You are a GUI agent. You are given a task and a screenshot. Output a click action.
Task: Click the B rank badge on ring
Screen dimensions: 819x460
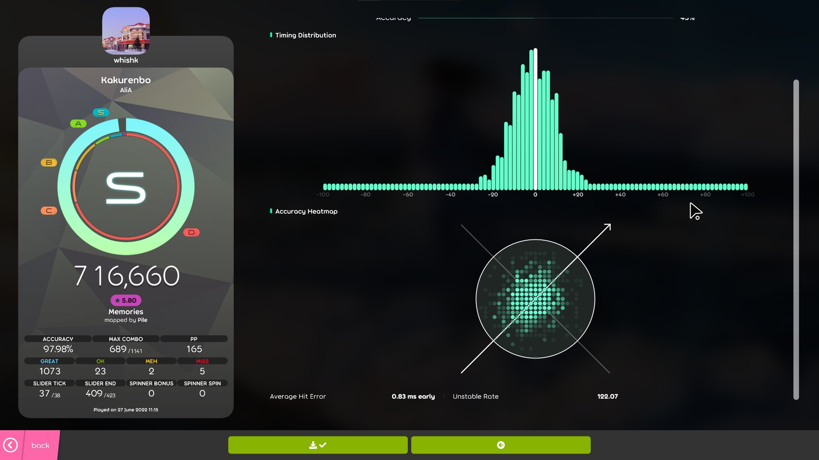[x=49, y=163]
